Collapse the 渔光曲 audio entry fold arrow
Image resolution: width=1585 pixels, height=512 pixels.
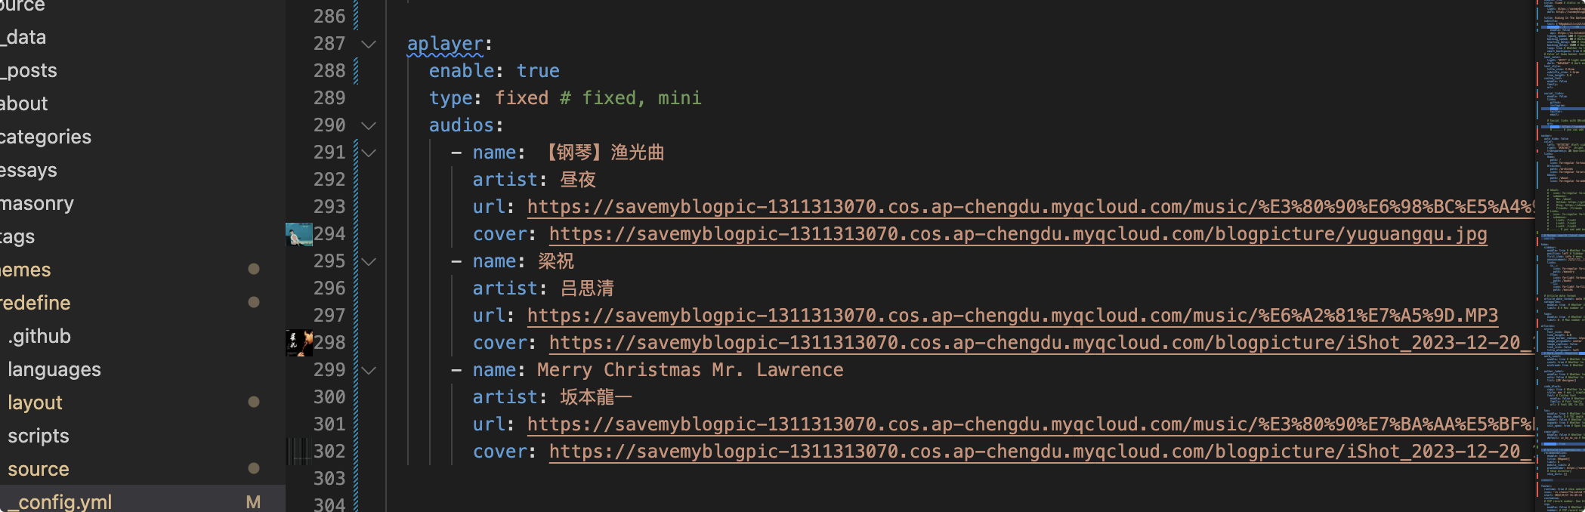(369, 153)
